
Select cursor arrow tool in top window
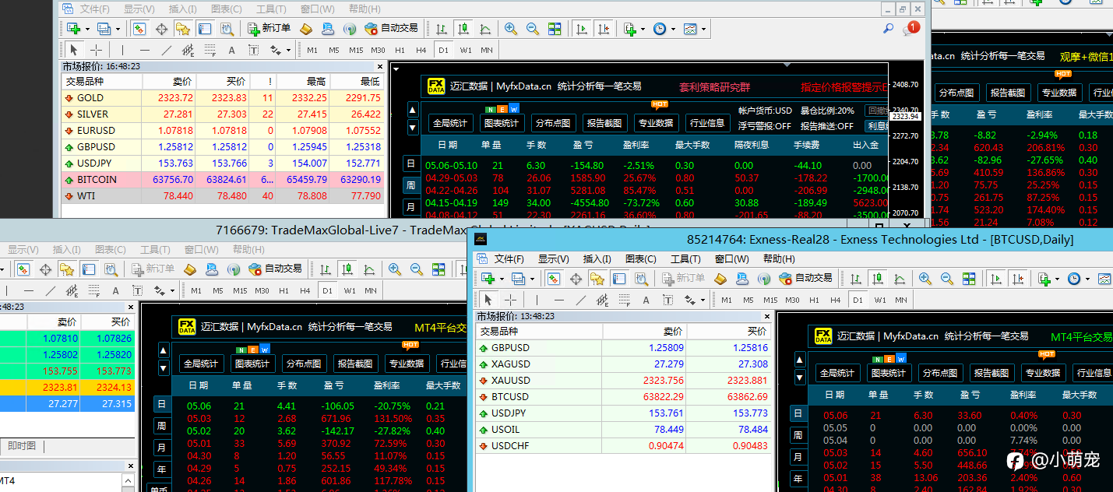[75, 50]
